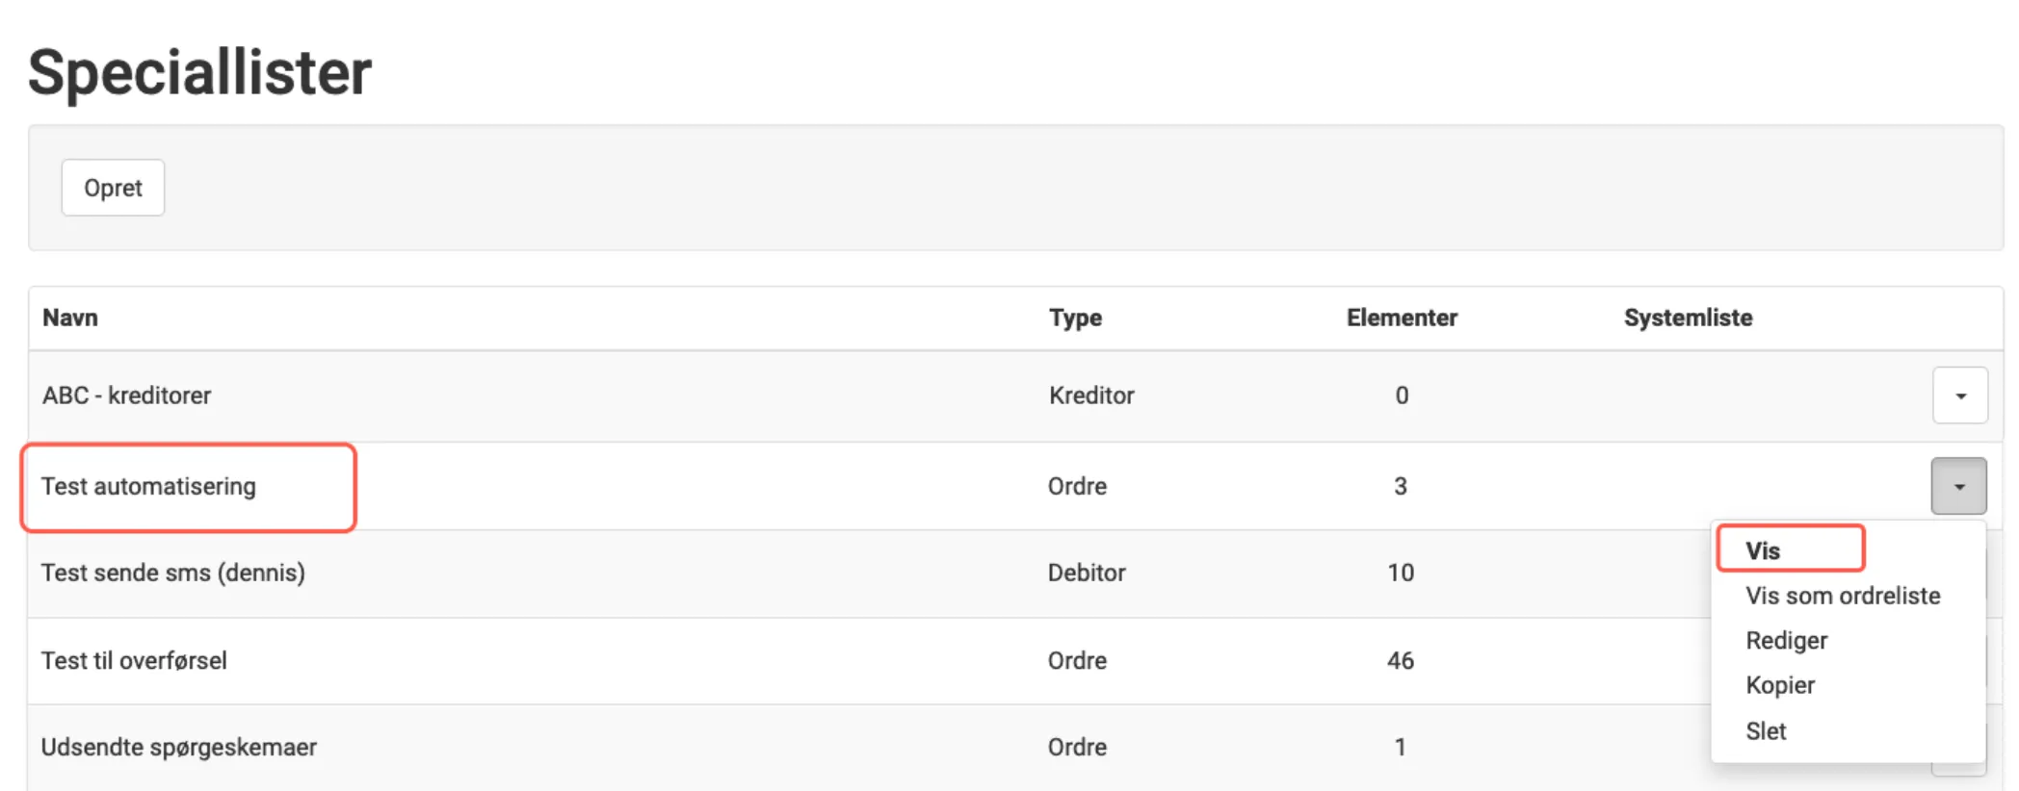Select the ABC - kreditorer list name
This screenshot has height=791, width=2019.
coord(126,395)
